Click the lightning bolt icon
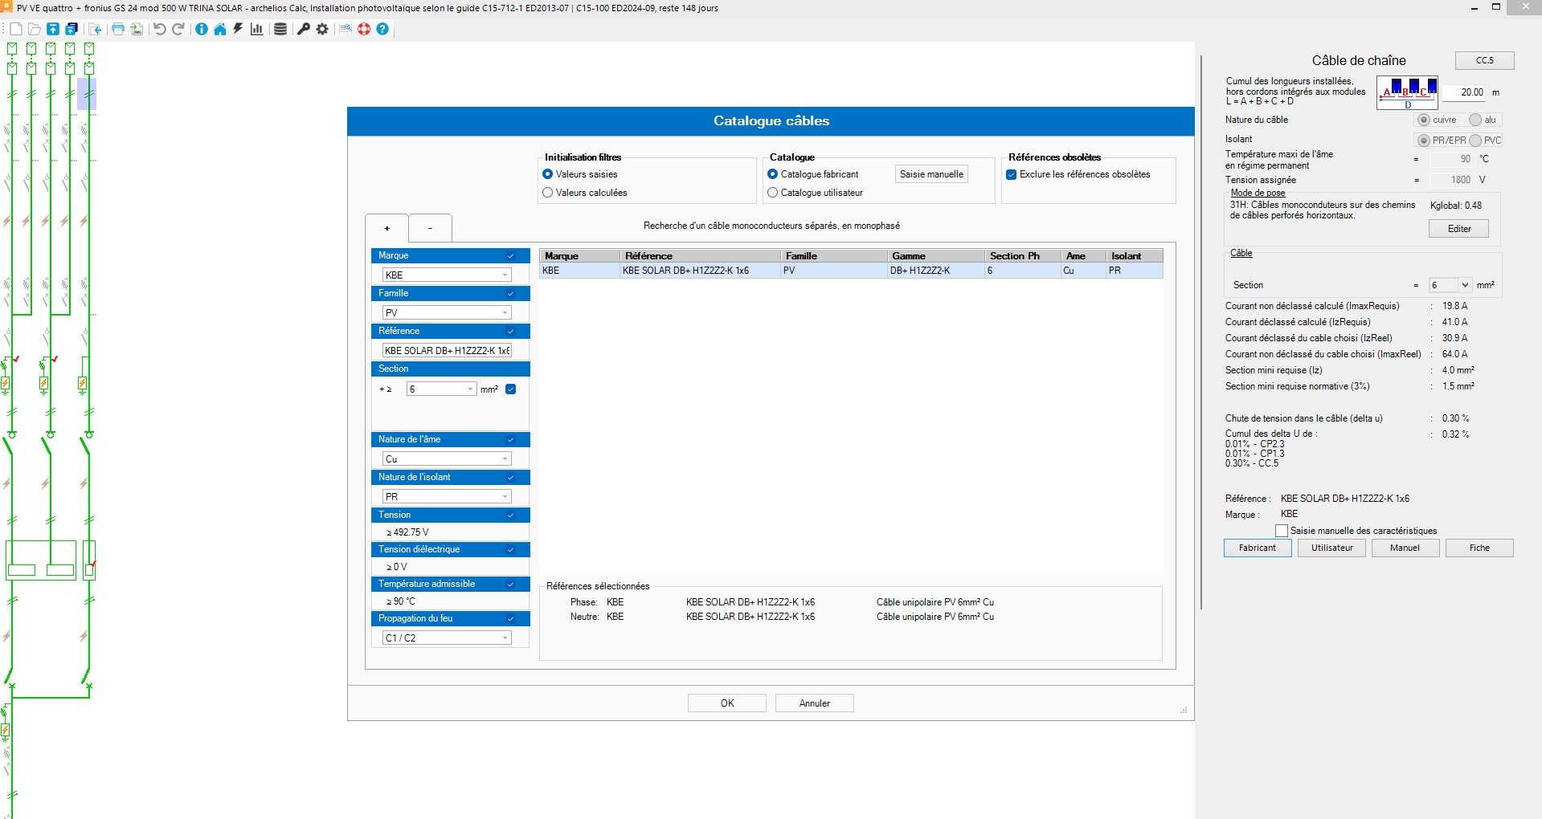 [238, 29]
